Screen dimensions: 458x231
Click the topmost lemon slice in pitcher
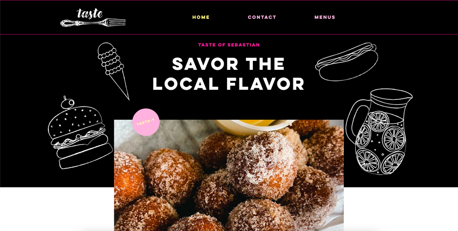coord(378,121)
